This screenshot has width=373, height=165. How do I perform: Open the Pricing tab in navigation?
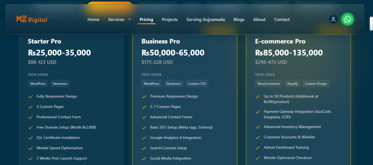coord(146,20)
